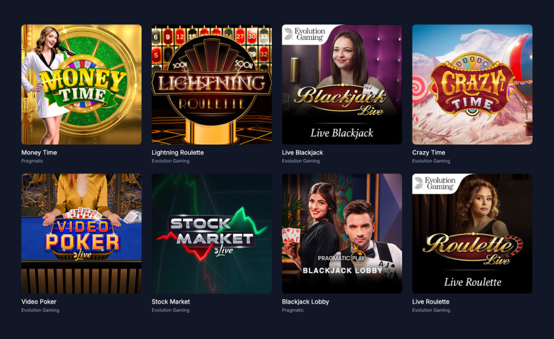This screenshot has height=339, width=554.
Task: Open the Video Poker Live tile
Action: (x=82, y=233)
